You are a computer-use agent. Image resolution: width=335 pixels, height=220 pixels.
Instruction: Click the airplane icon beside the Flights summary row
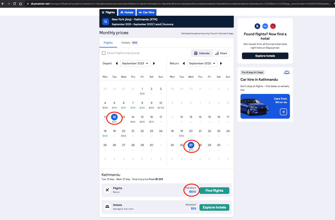point(108,190)
